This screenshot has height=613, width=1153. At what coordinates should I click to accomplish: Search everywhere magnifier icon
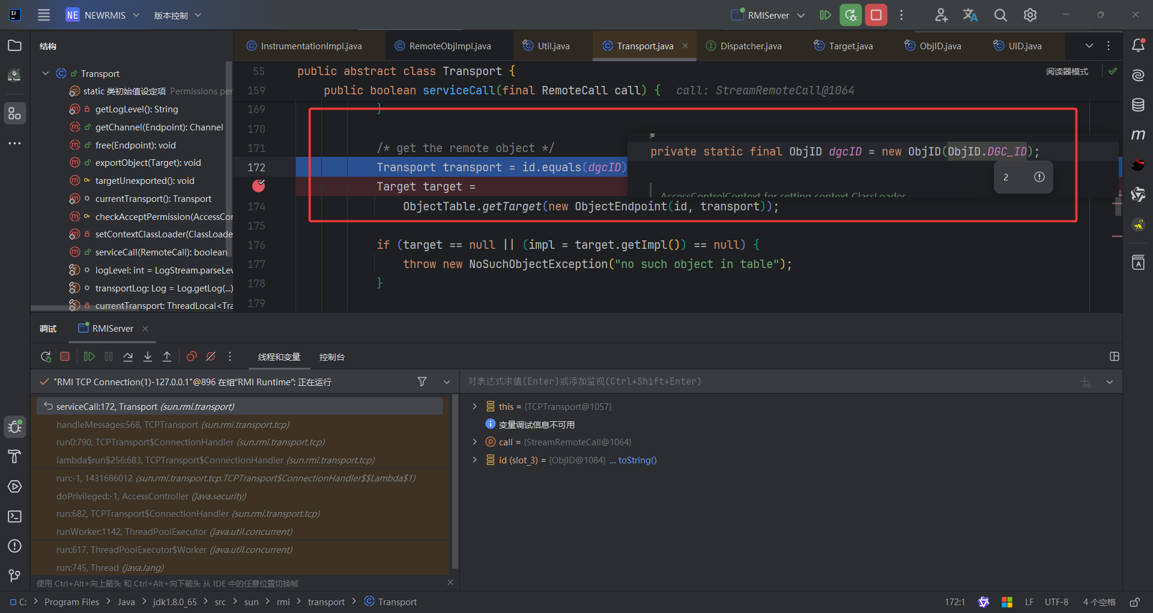[1000, 15]
